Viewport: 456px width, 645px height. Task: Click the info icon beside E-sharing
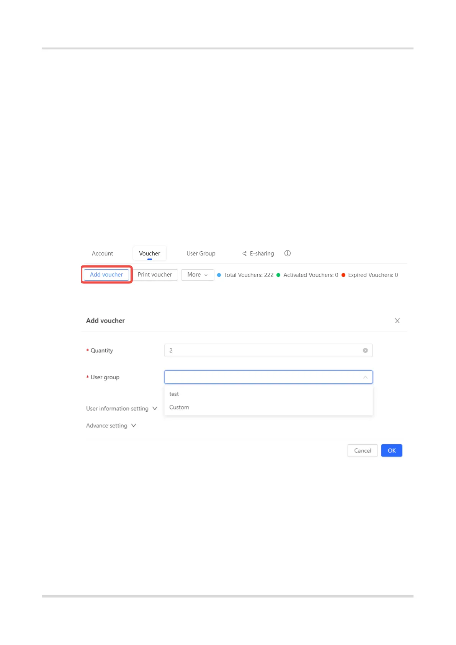[x=288, y=253]
